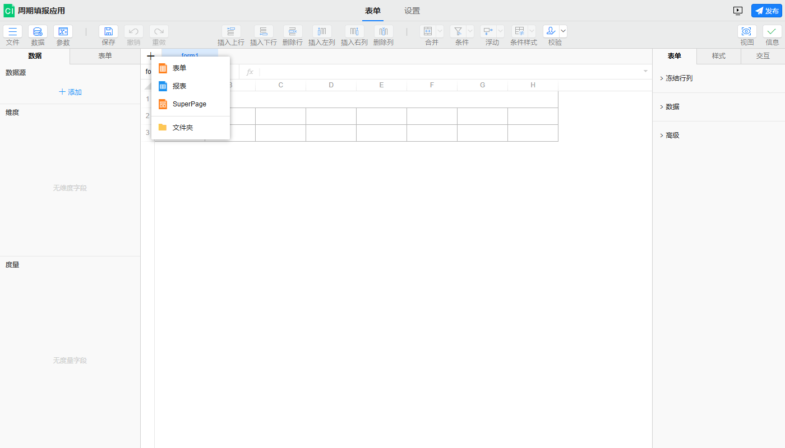The image size is (785, 448).
Task: Click the Info (信息) checkmark icon
Action: point(772,32)
